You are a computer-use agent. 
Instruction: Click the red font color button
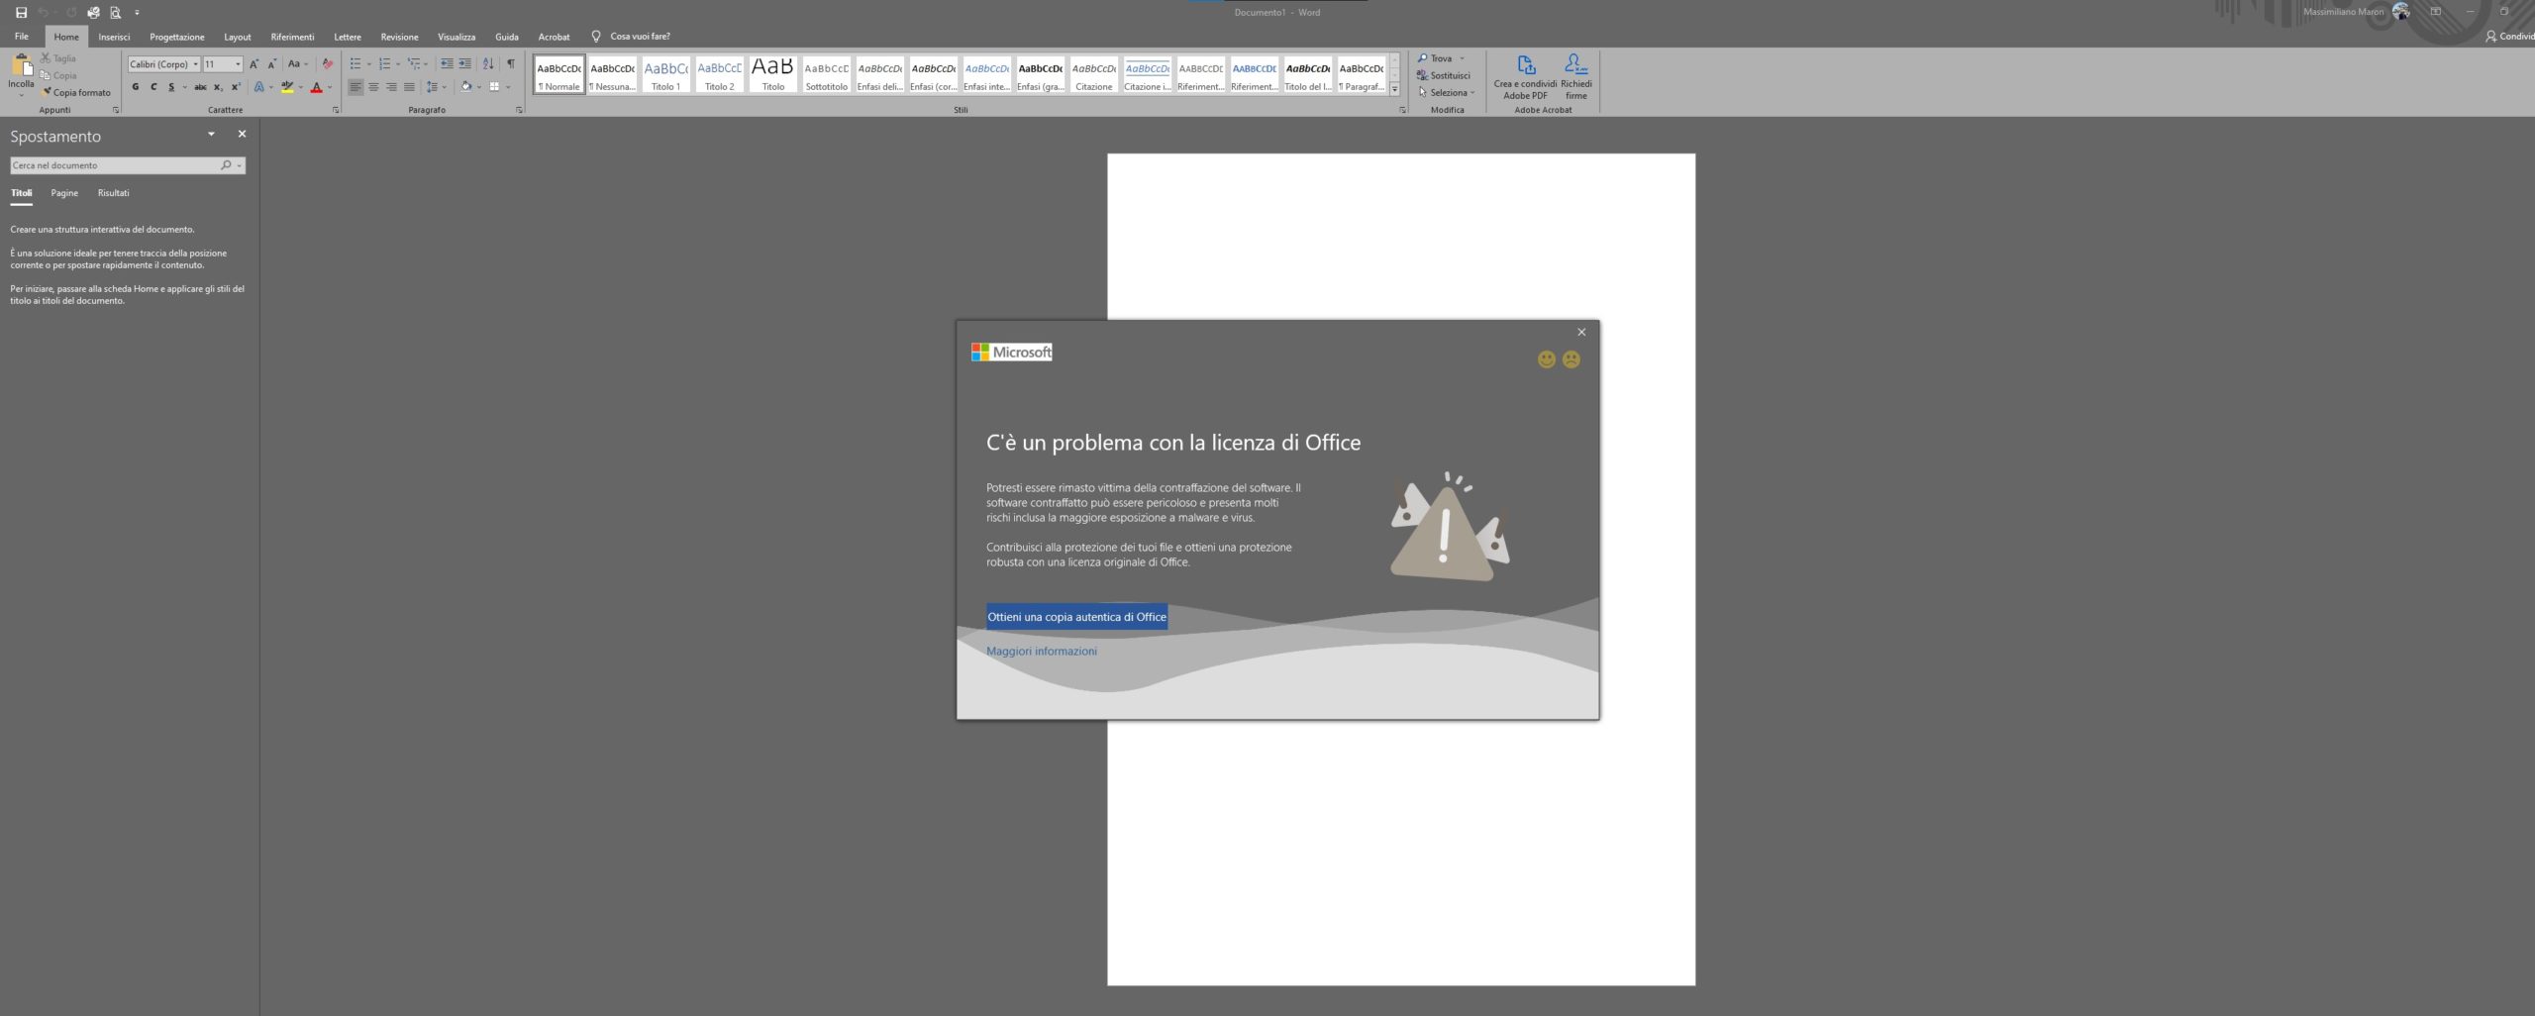point(317,87)
